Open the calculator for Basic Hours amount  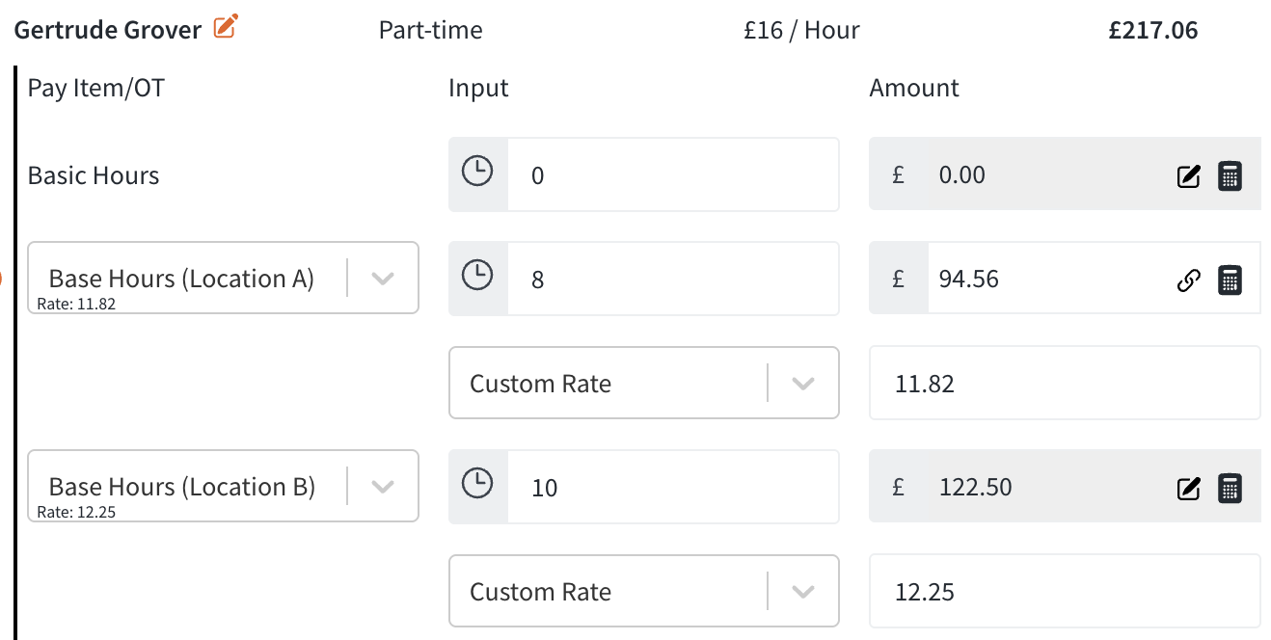point(1230,176)
